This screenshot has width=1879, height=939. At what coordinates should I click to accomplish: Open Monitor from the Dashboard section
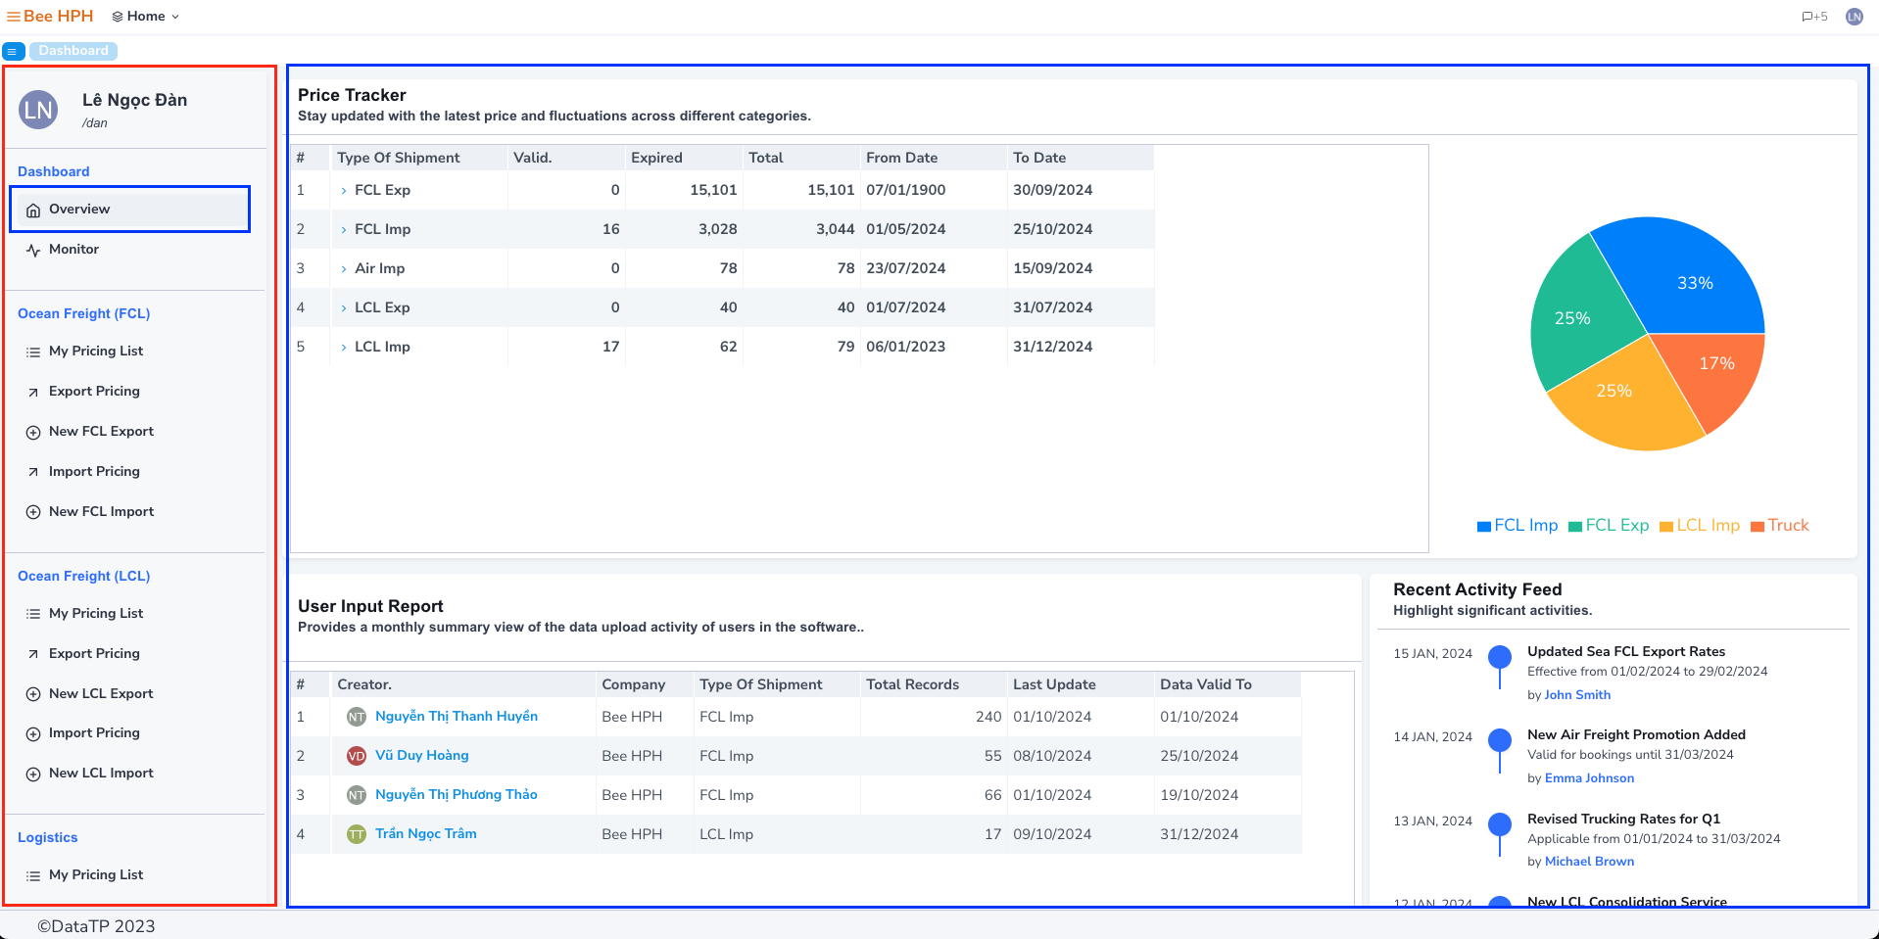[x=73, y=250]
